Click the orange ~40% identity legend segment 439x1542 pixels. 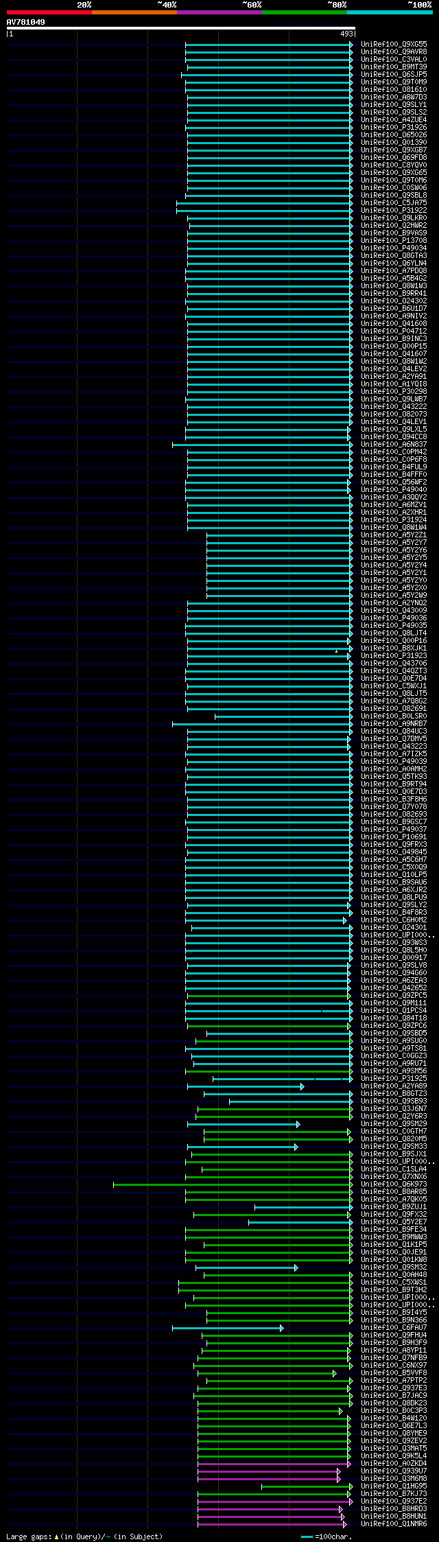click(134, 12)
